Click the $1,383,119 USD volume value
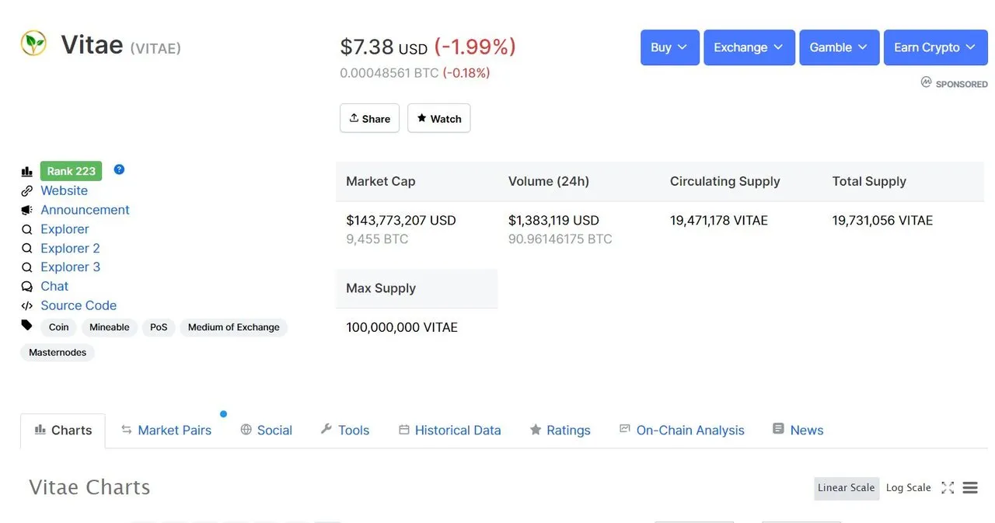Viewport: 995px width, 523px height. (554, 221)
